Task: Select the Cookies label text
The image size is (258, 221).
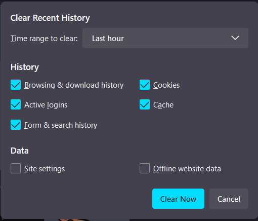Action: [x=166, y=85]
